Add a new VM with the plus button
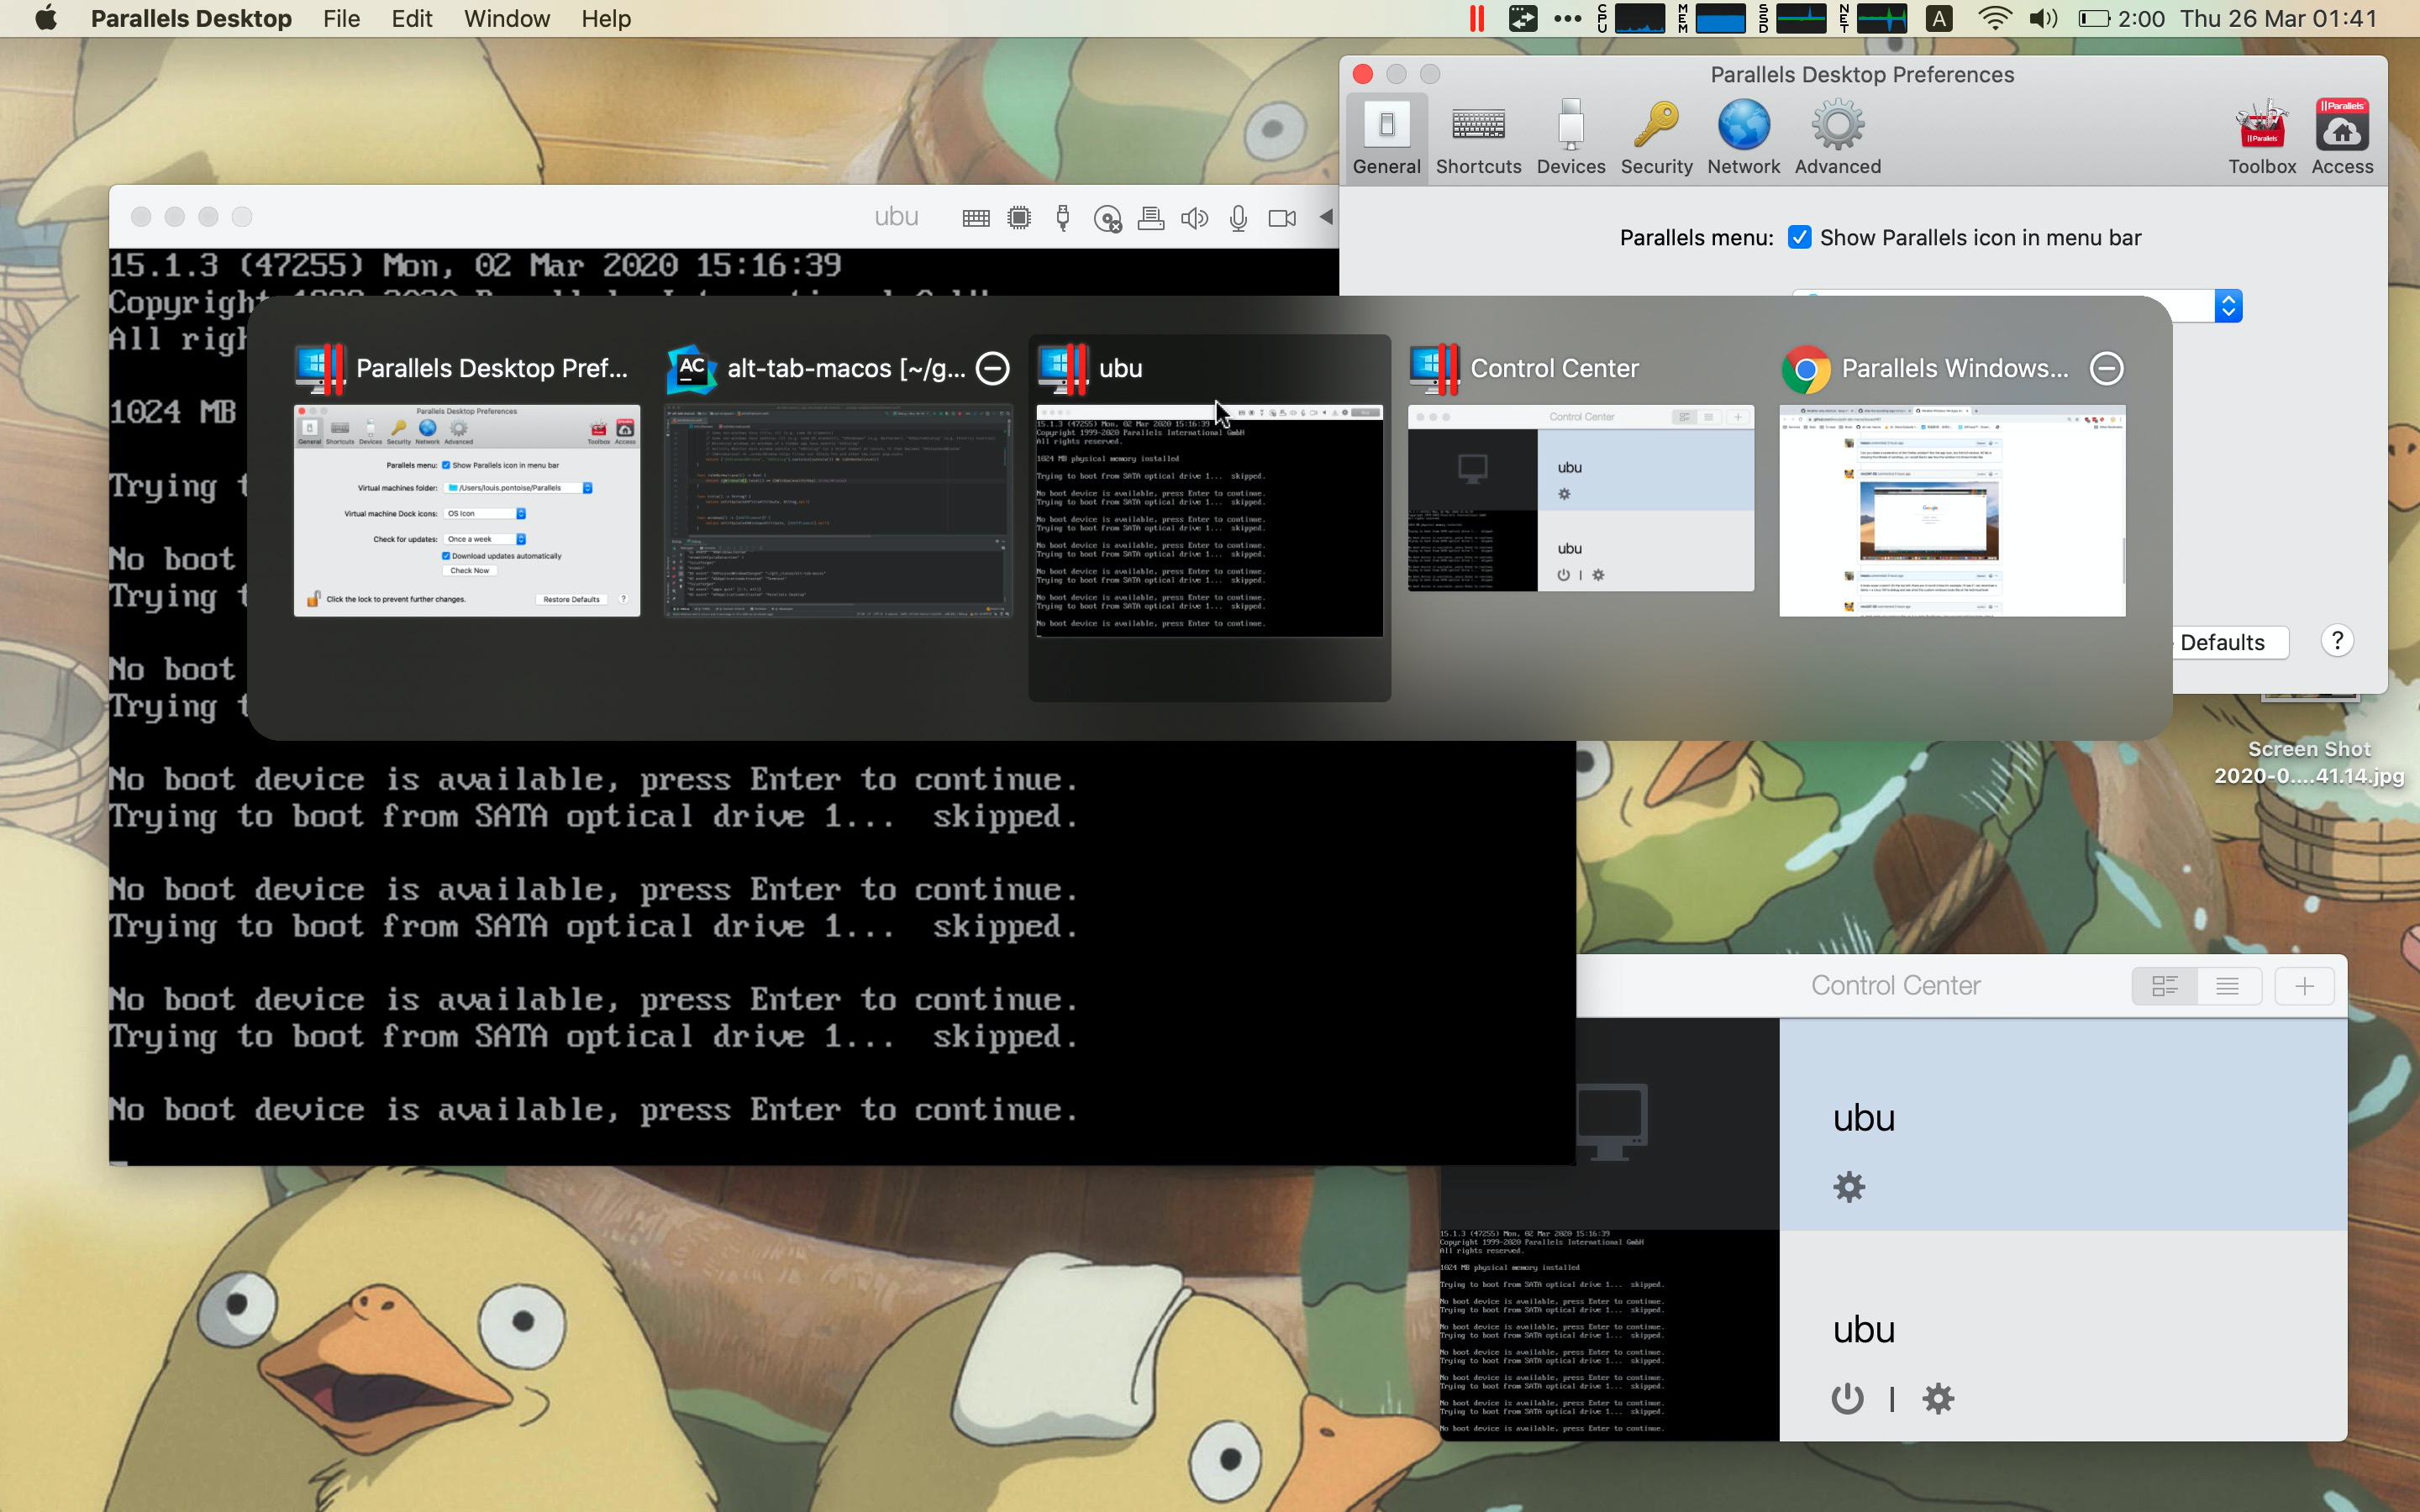Image resolution: width=2420 pixels, height=1512 pixels. pos(2304,986)
